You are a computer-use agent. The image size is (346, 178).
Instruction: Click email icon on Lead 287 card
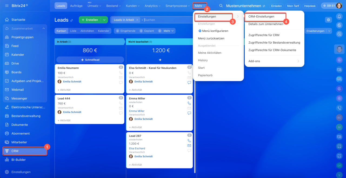(189, 146)
